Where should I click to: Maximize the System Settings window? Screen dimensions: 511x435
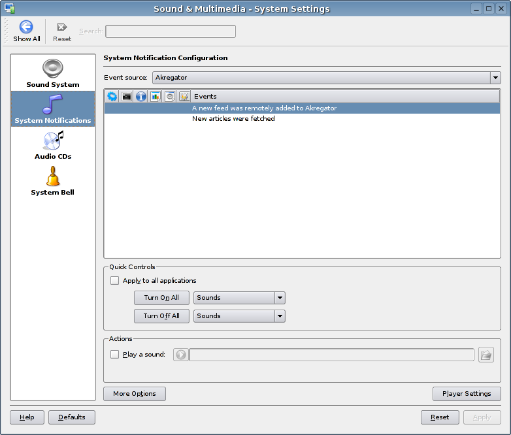tap(489, 8)
